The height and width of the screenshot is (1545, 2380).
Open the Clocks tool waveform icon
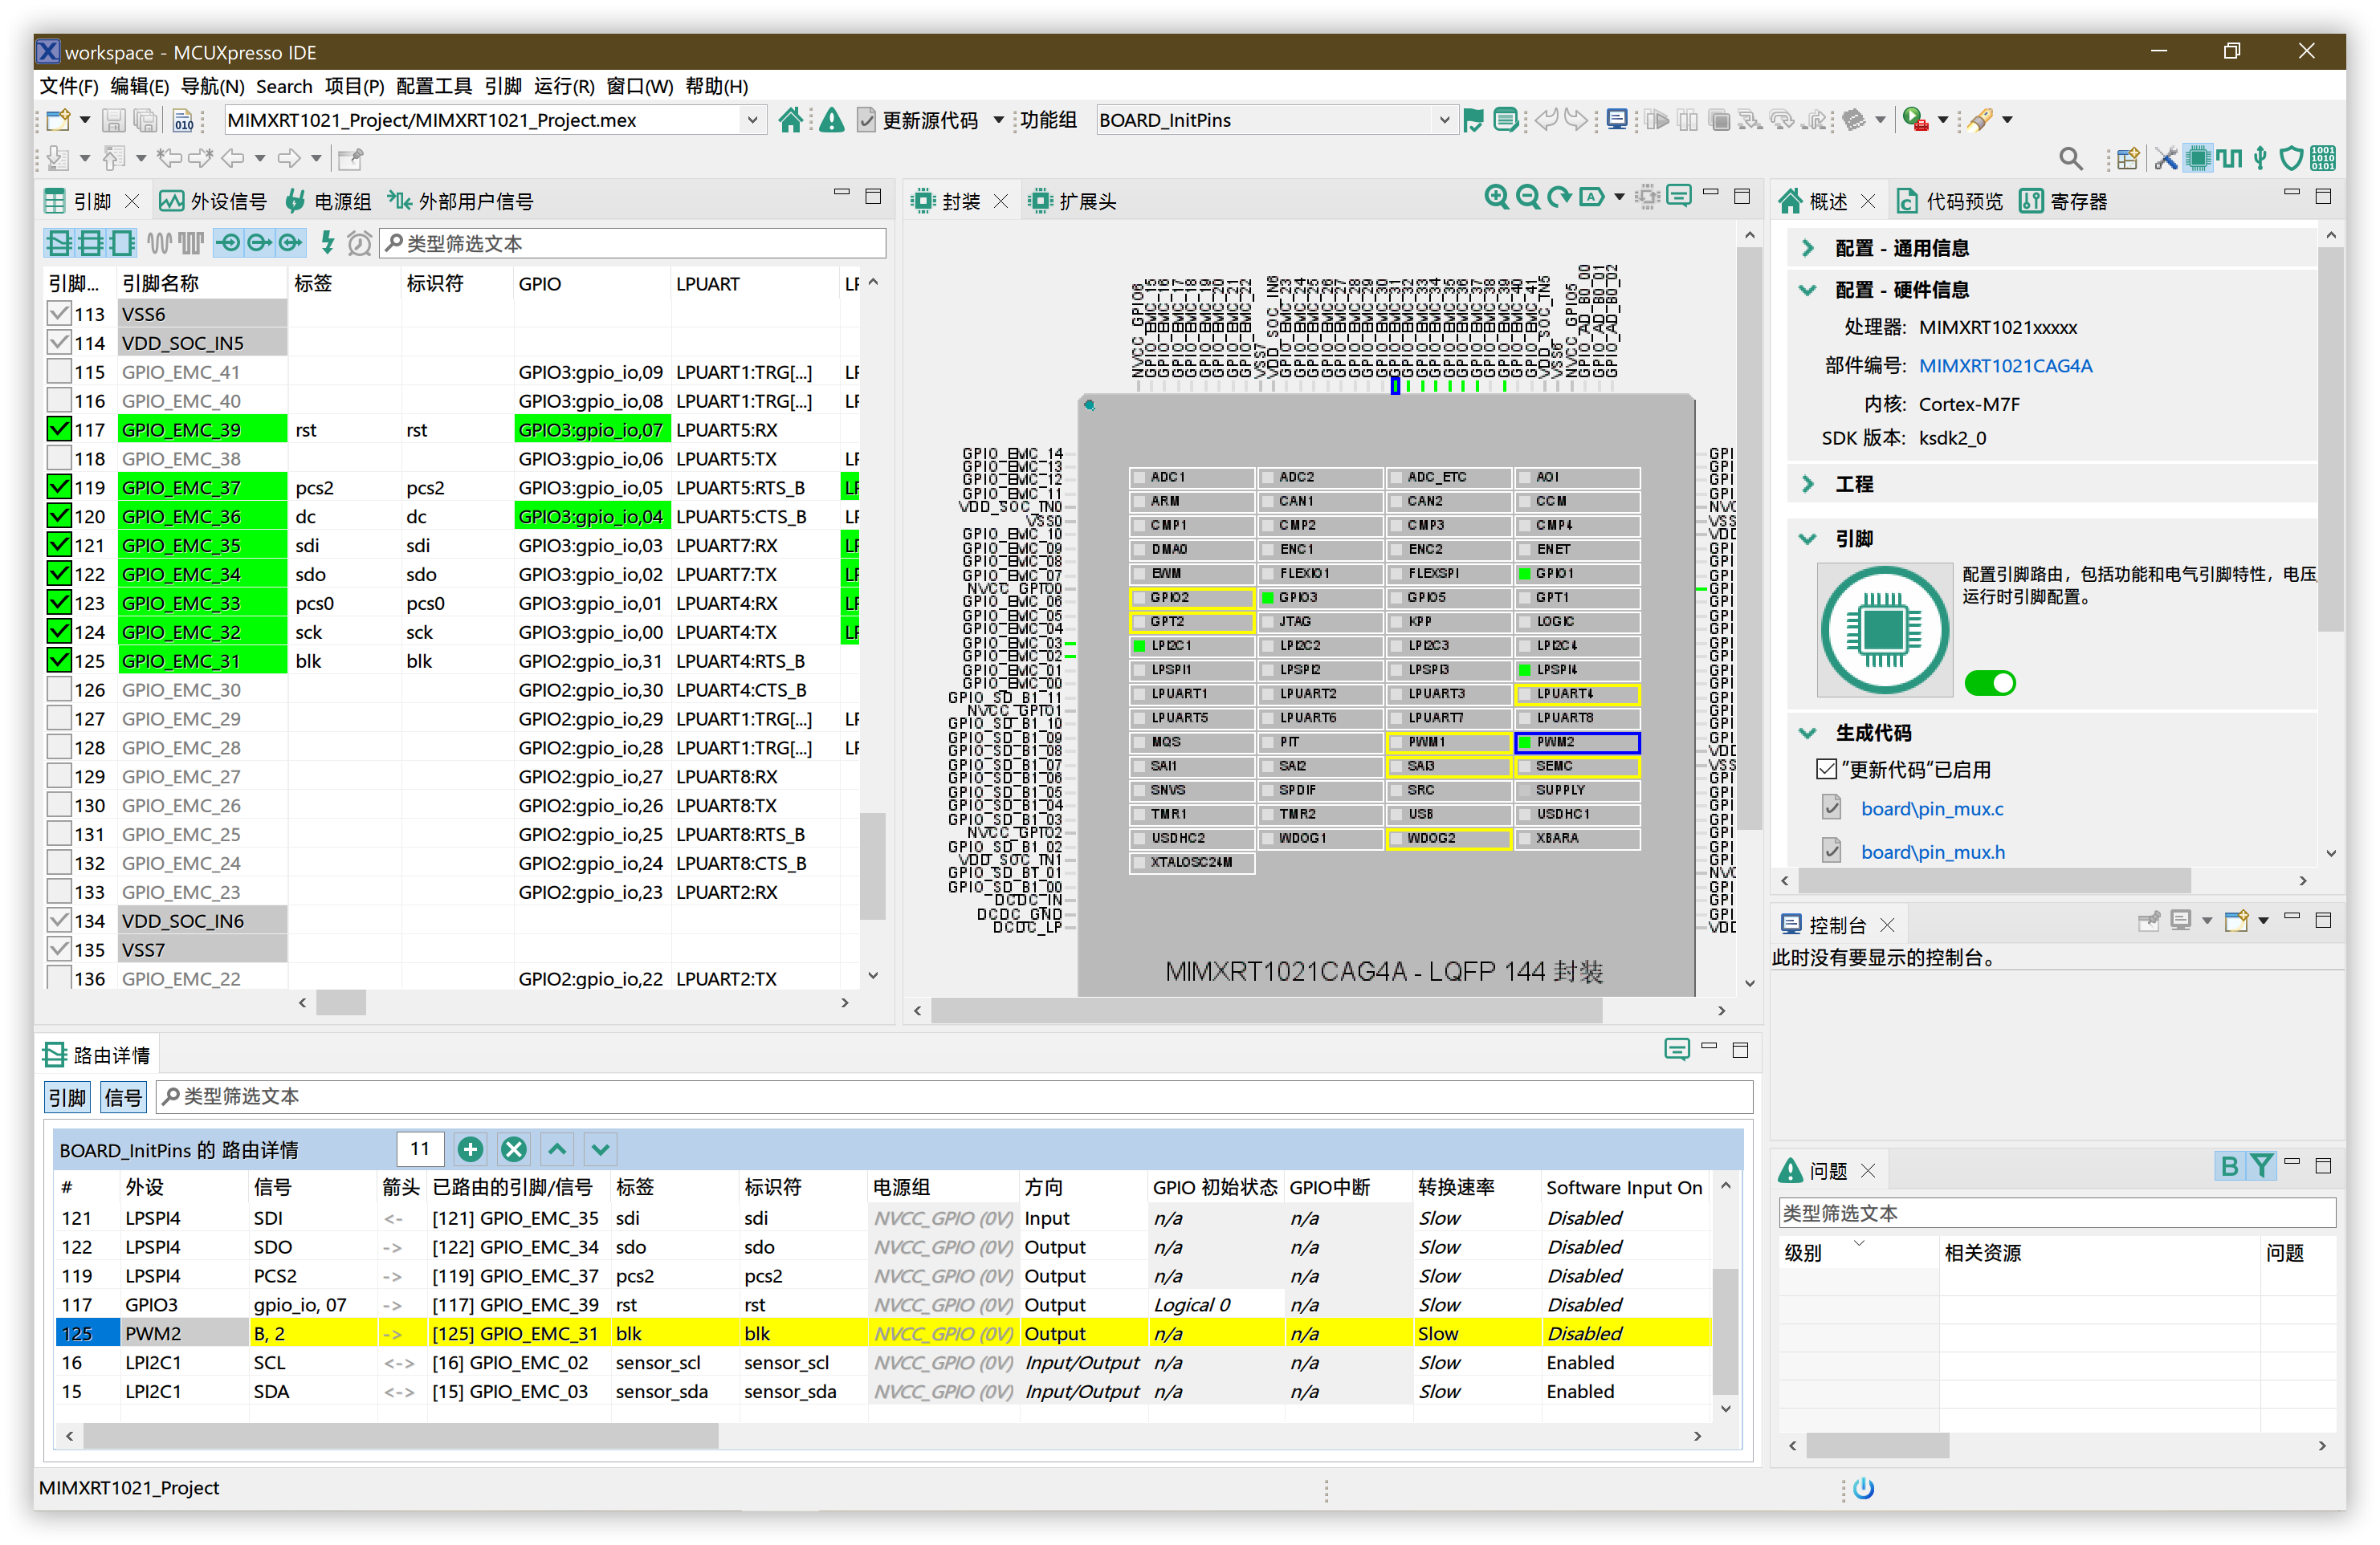[x=2229, y=158]
